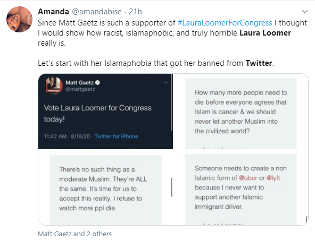Click the @uber mention in screenshot

[248, 178]
